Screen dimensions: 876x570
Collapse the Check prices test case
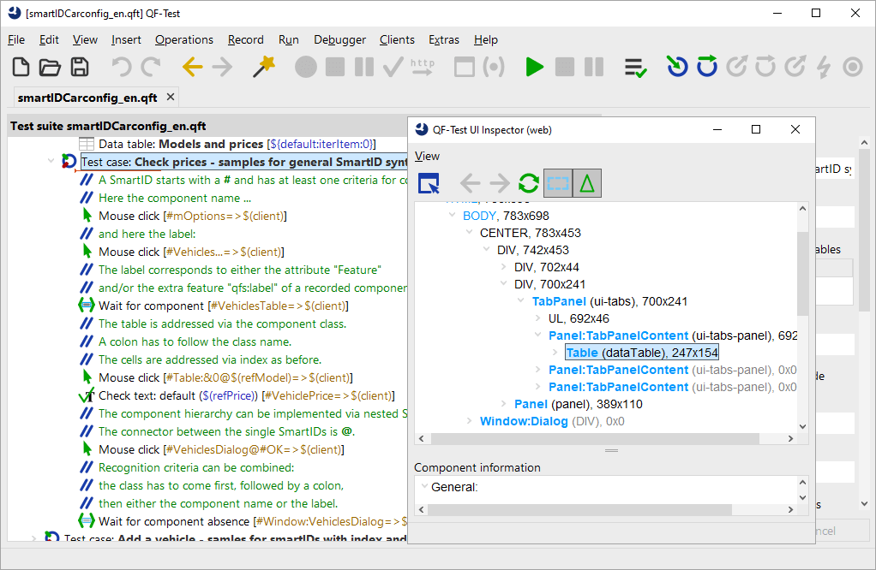click(x=51, y=161)
